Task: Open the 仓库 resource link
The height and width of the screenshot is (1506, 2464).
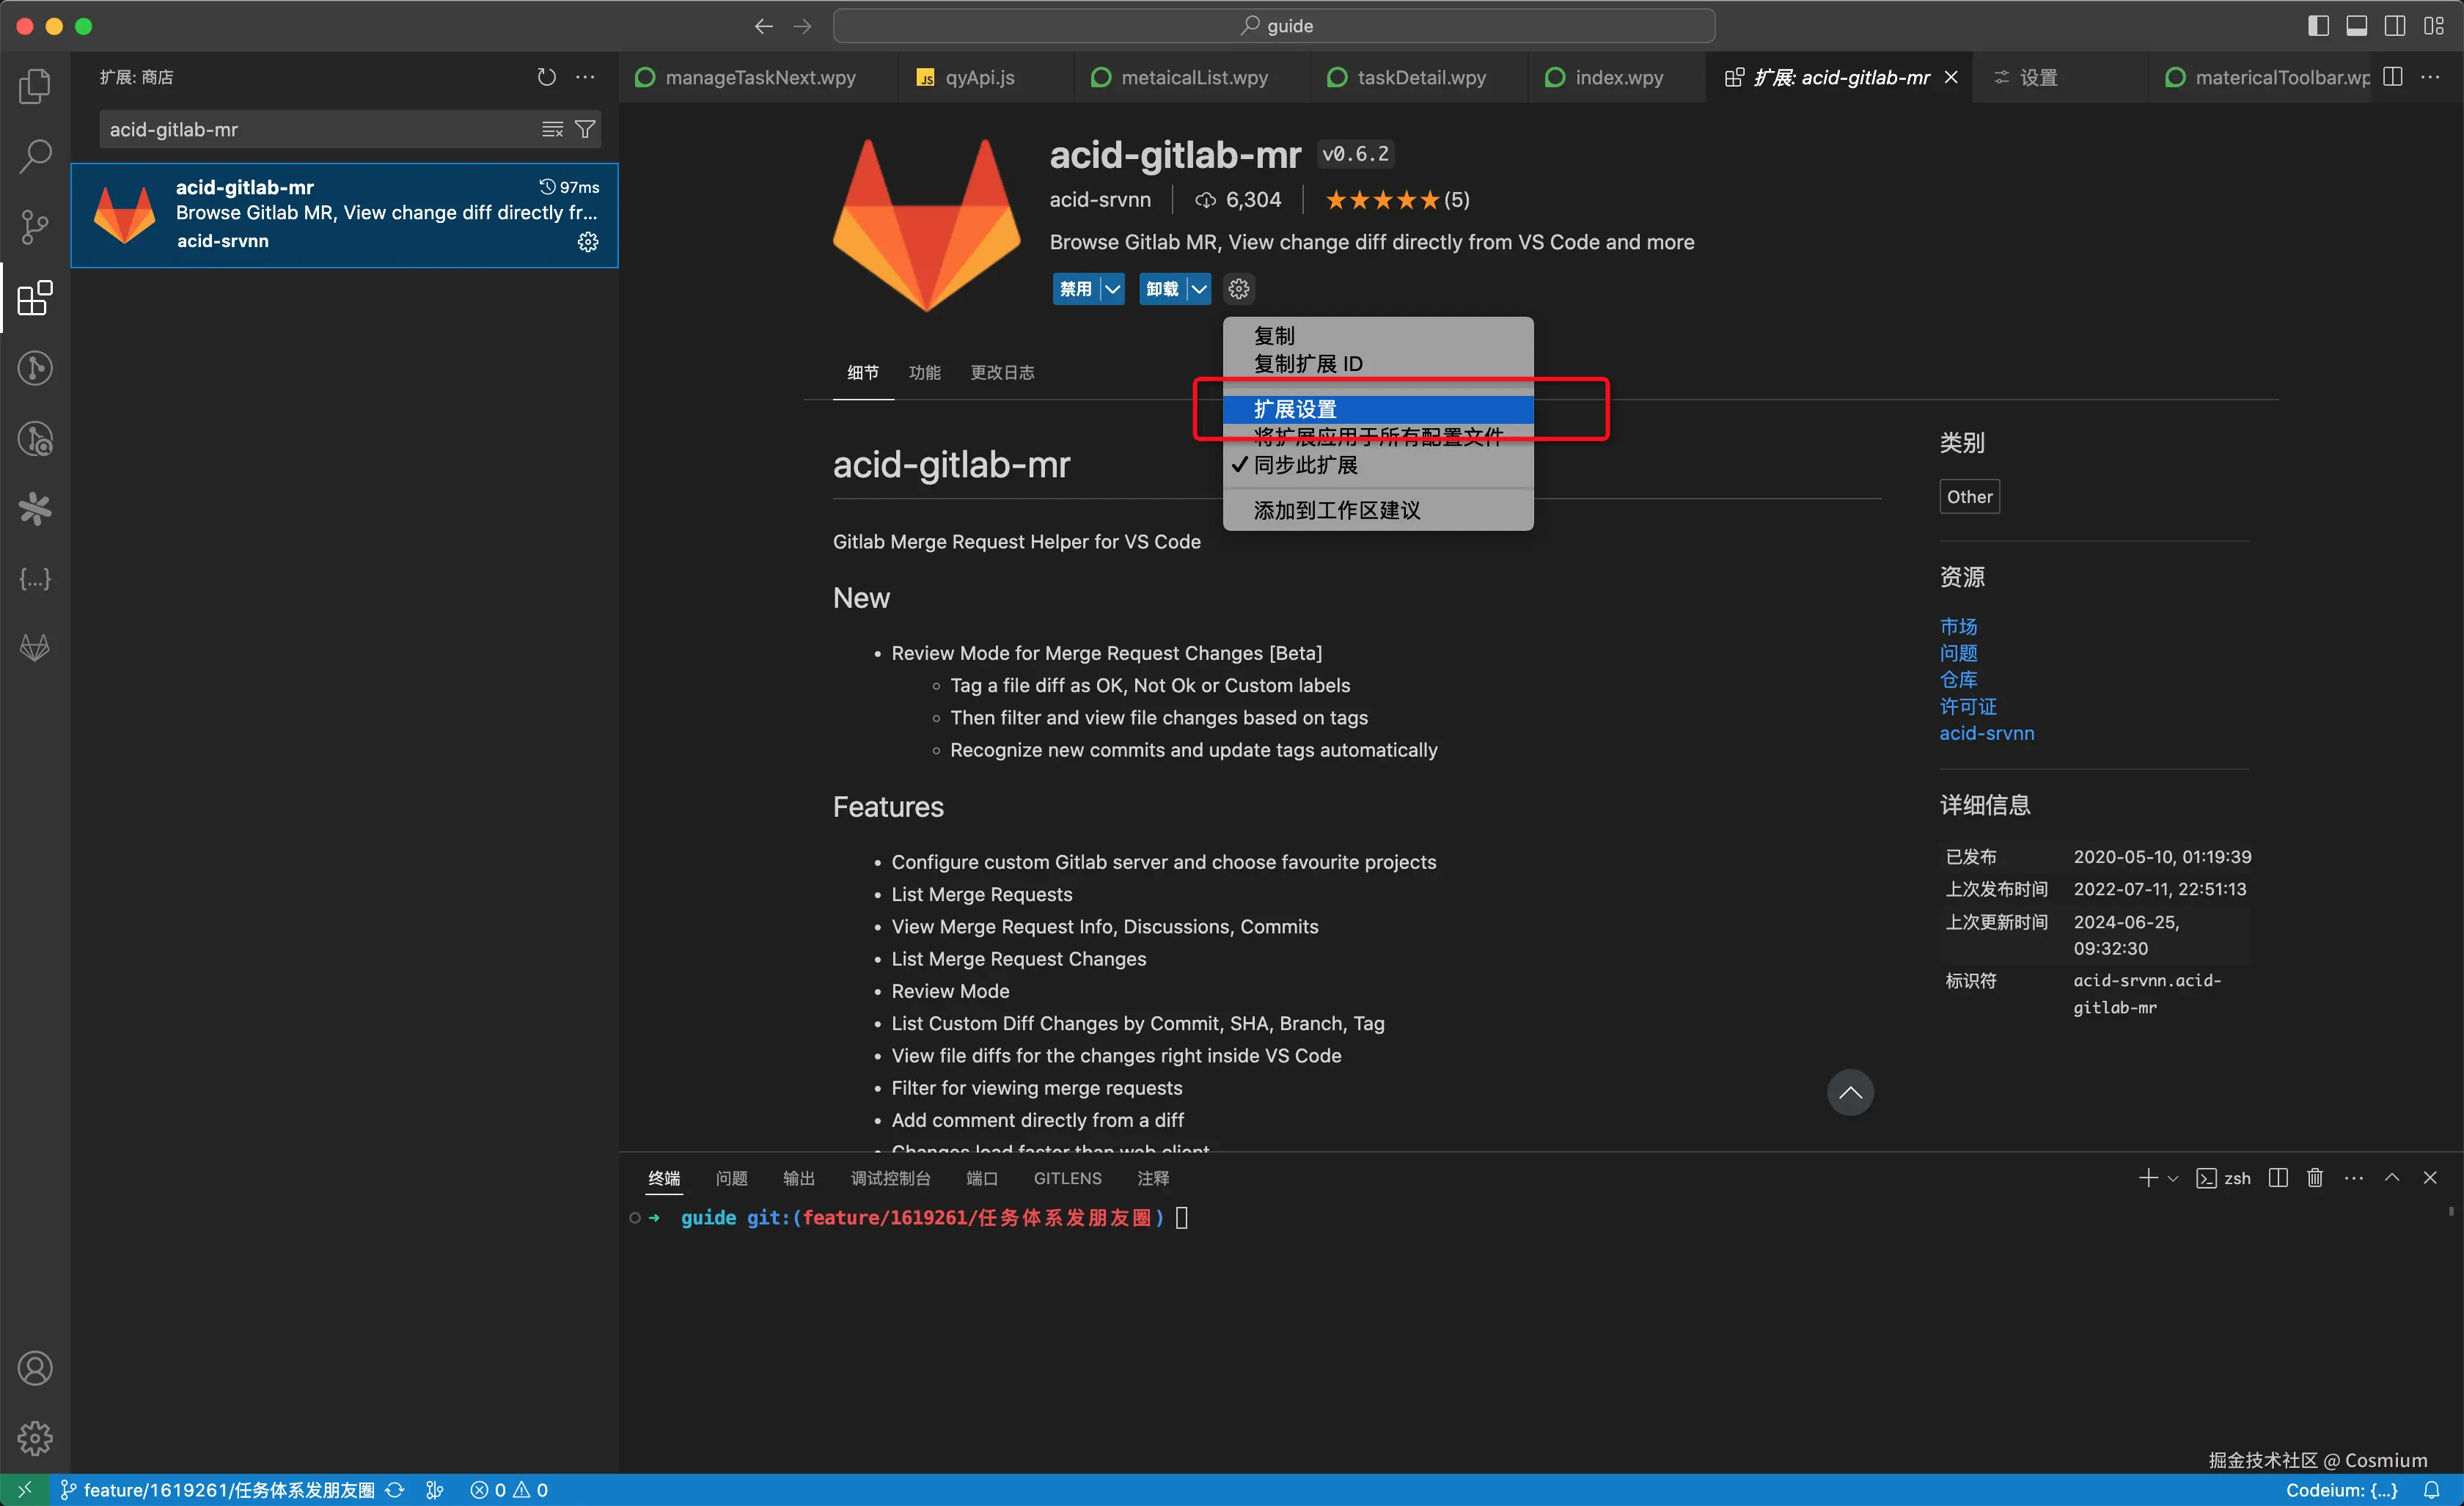Action: 1958,680
